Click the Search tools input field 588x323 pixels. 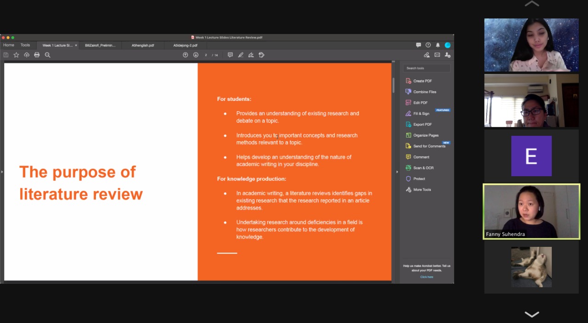click(x=427, y=68)
